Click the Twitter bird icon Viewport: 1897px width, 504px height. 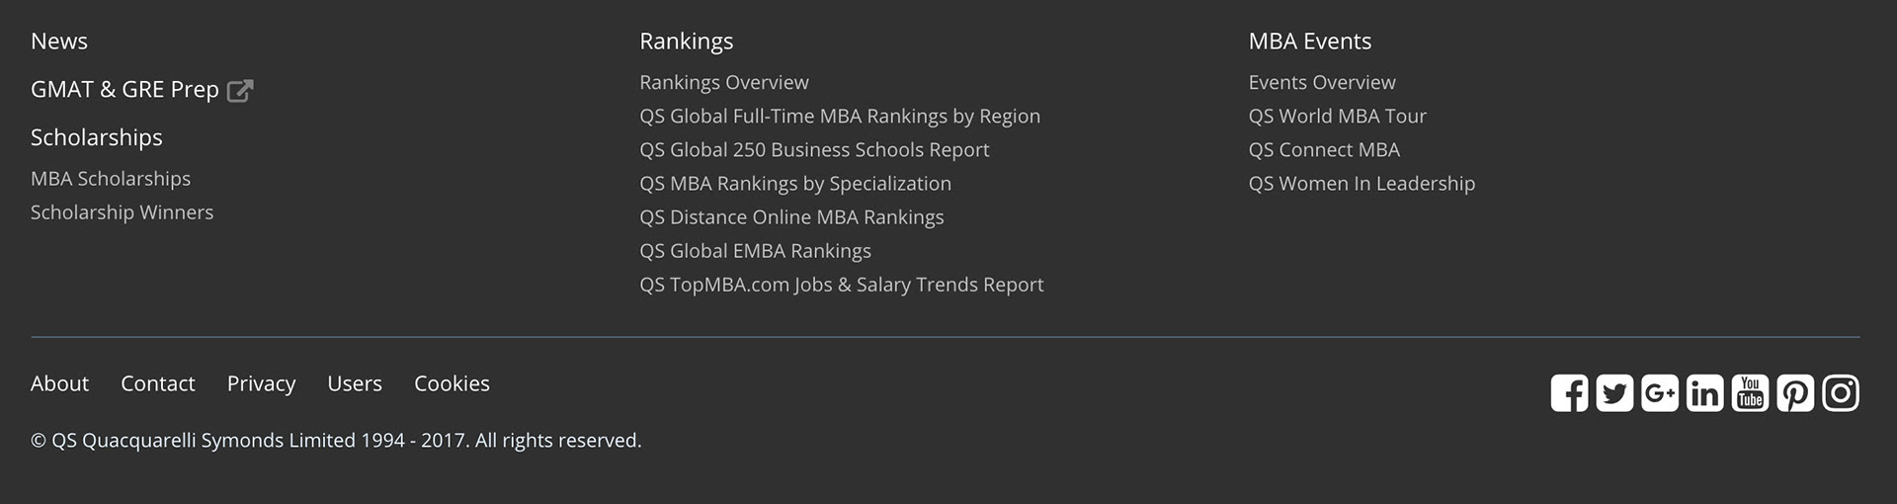click(x=1614, y=393)
